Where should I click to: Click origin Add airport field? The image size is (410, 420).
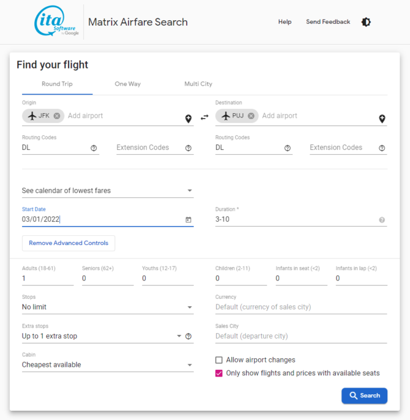[125, 116]
